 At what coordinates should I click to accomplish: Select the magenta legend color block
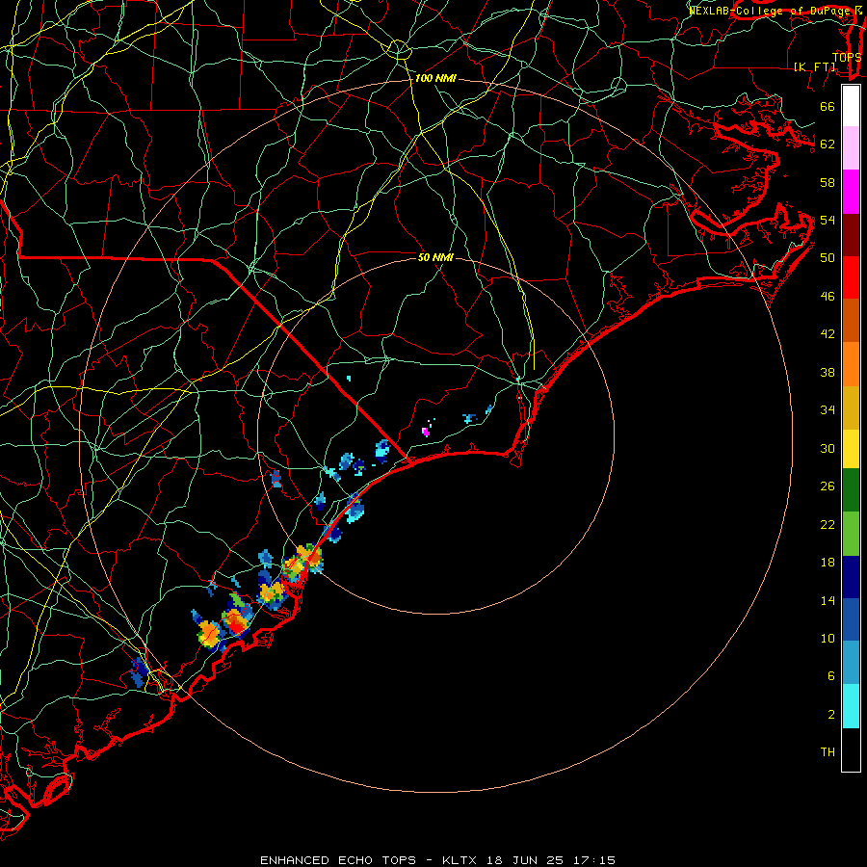pos(851,192)
